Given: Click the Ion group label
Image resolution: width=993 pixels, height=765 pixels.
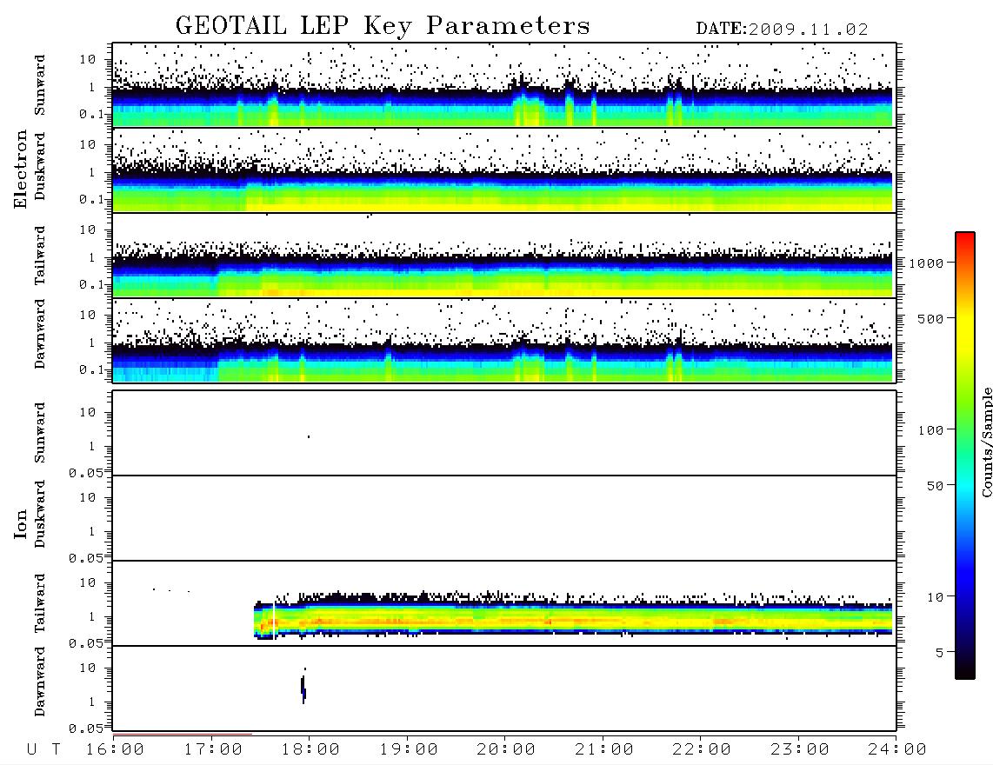Looking at the screenshot, I should click(20, 524).
